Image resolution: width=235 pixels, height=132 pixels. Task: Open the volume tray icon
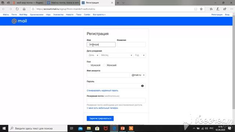[206, 128]
